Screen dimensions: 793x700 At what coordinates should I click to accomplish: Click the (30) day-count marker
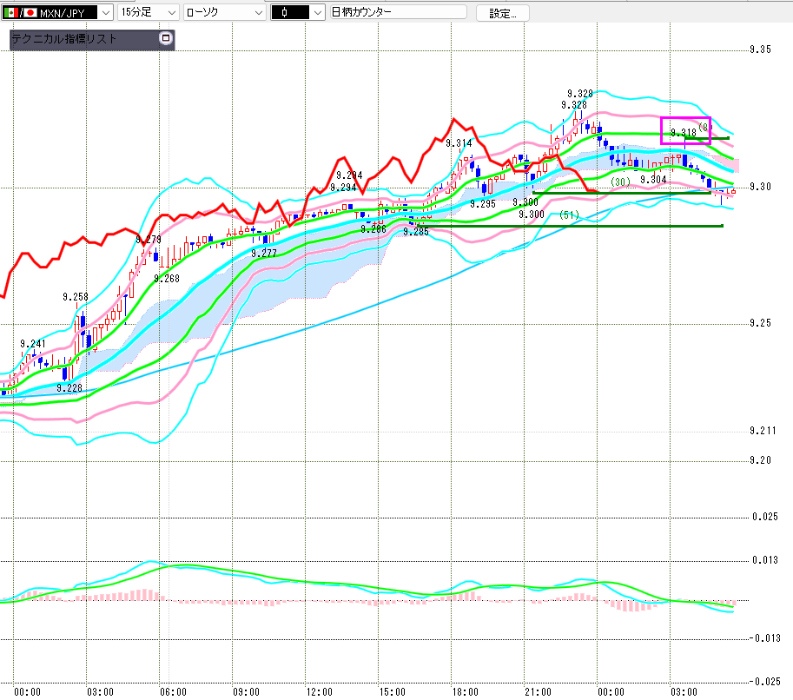(x=620, y=182)
